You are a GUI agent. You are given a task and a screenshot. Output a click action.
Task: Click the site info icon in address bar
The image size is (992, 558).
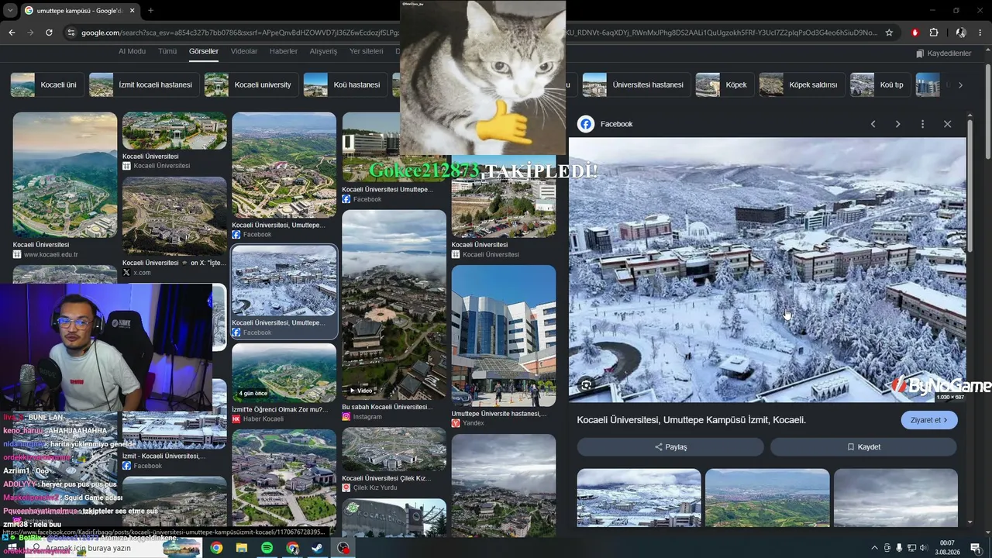tap(71, 33)
